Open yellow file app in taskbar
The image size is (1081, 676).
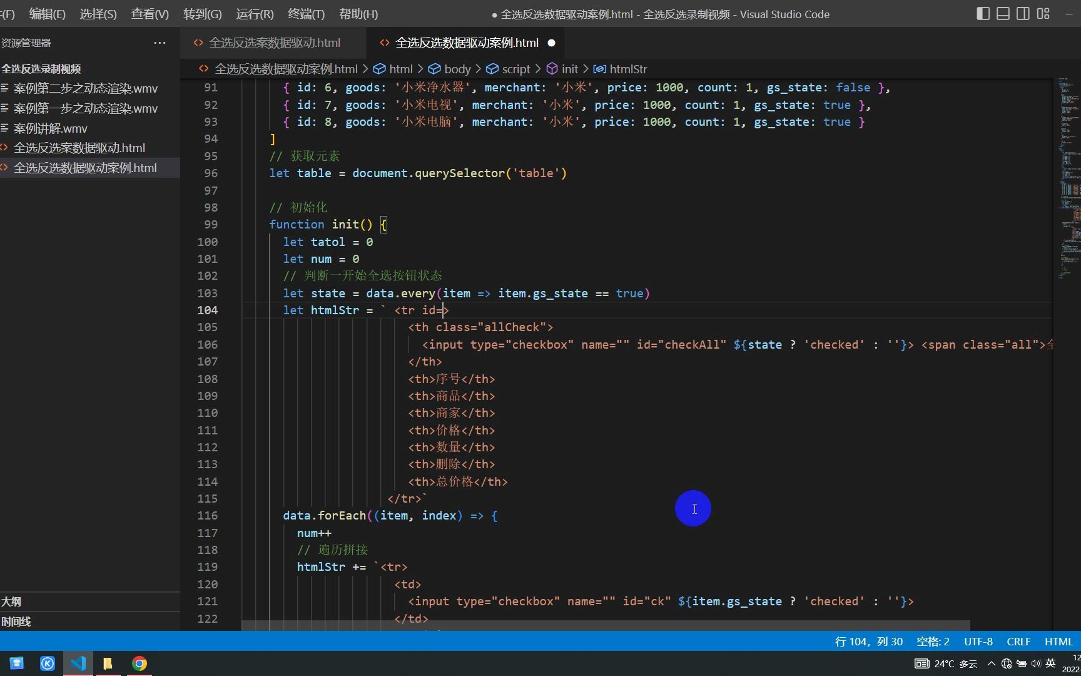click(x=108, y=663)
